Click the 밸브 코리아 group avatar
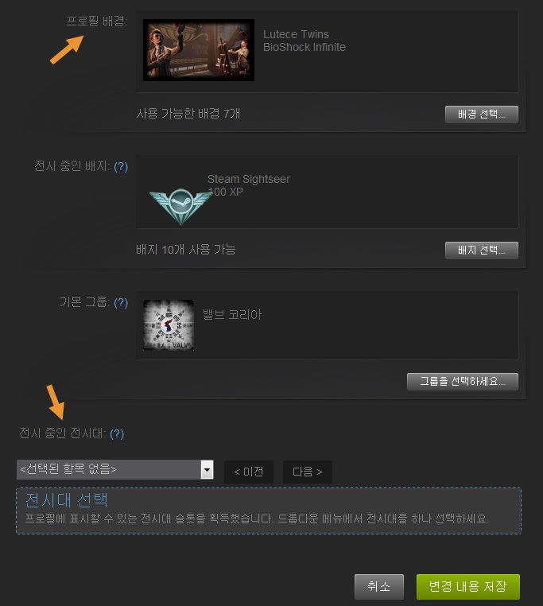 (169, 325)
